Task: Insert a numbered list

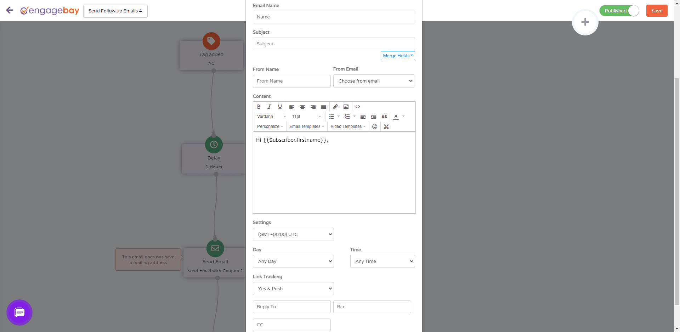Action: tap(347, 117)
